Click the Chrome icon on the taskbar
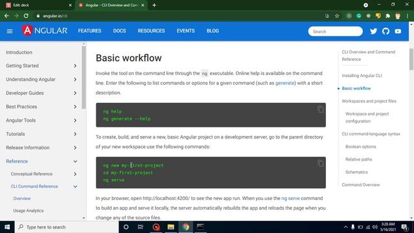This screenshot has width=414, height=233. click(x=186, y=227)
